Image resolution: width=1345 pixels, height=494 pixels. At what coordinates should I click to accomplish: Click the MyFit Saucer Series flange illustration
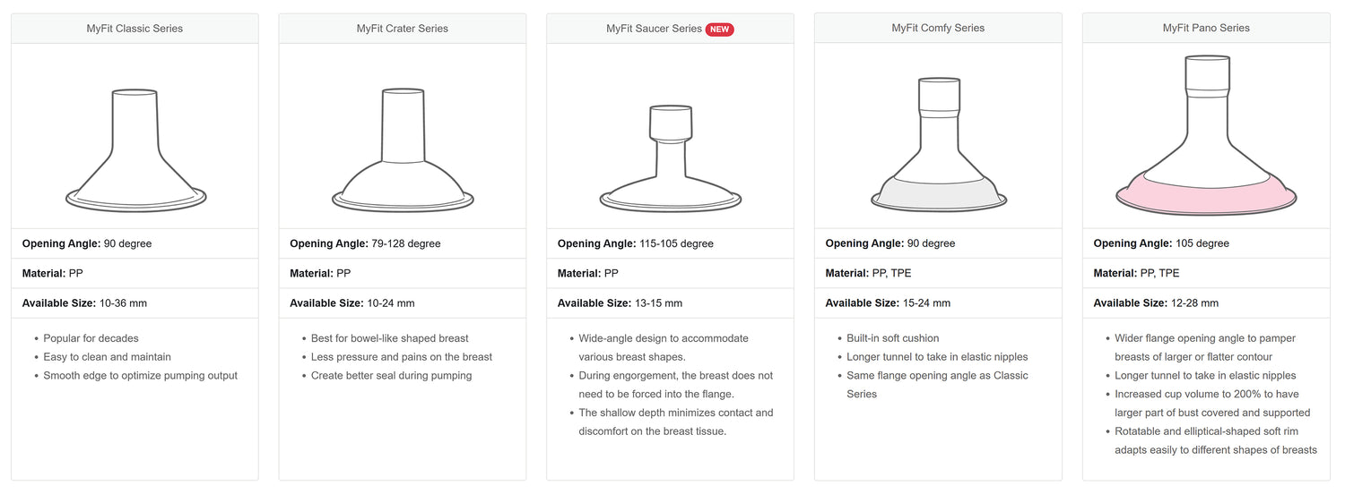(671, 159)
